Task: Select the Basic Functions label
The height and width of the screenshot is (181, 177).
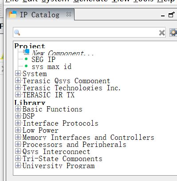Action: 52,109
